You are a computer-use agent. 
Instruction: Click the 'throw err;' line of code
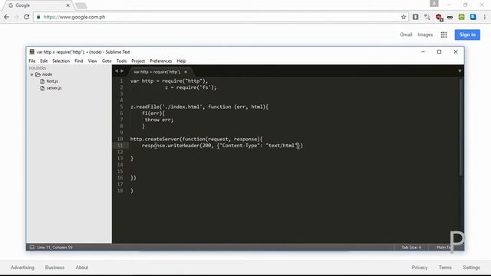click(159, 120)
